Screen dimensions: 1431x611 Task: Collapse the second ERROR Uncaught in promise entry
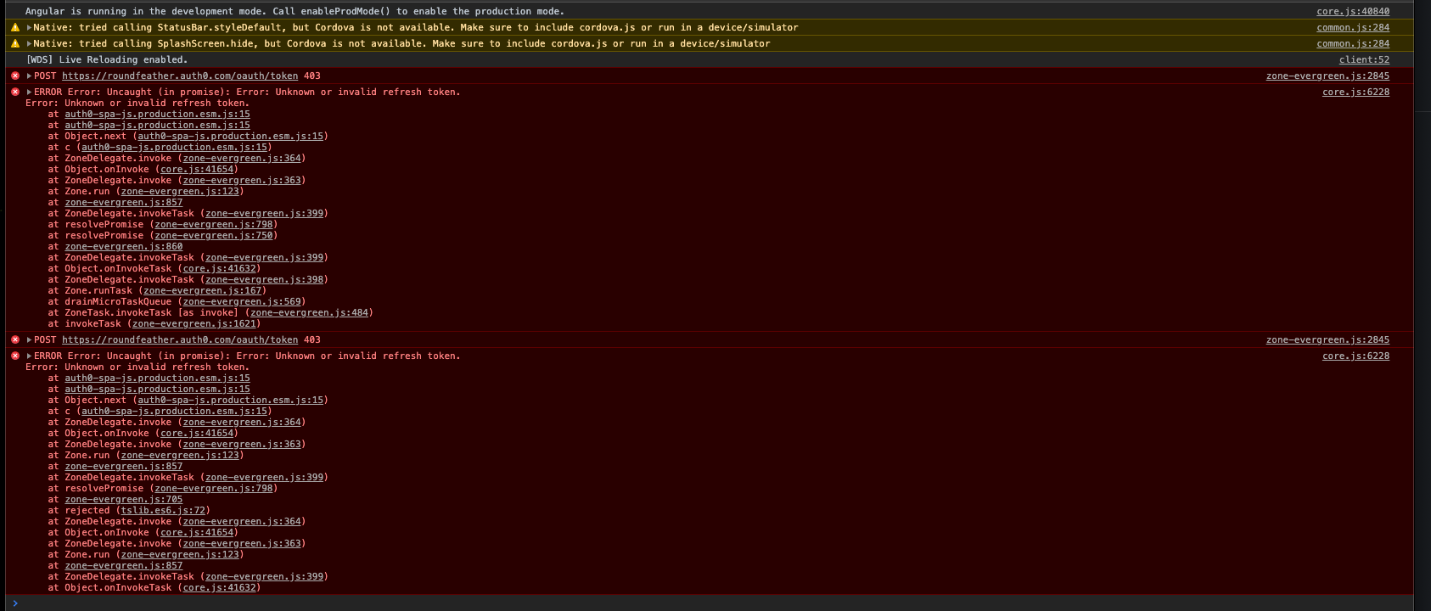[x=29, y=356]
